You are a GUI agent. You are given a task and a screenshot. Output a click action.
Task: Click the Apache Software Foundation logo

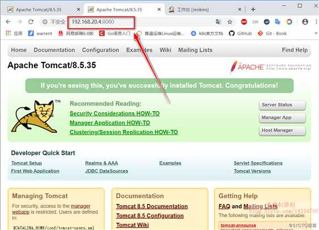coord(270,67)
